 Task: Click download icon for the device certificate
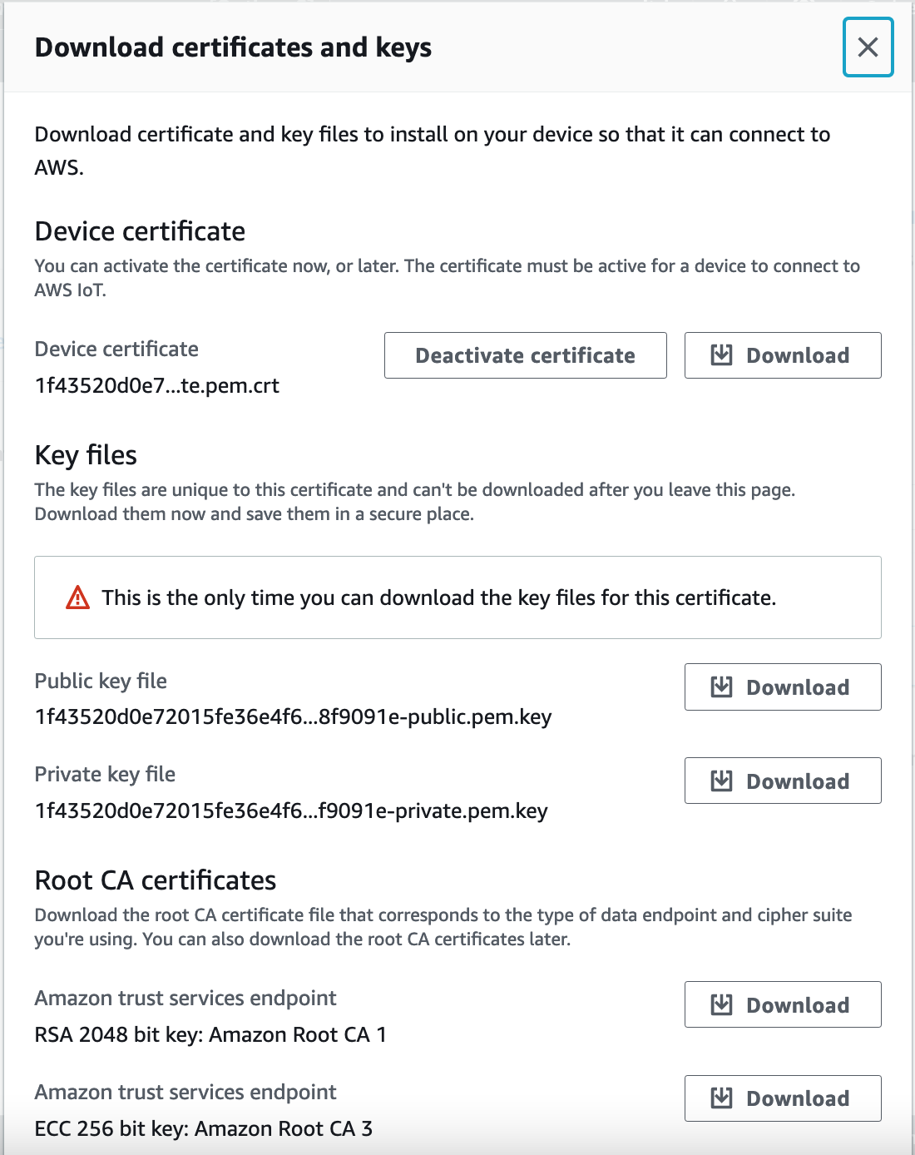721,355
